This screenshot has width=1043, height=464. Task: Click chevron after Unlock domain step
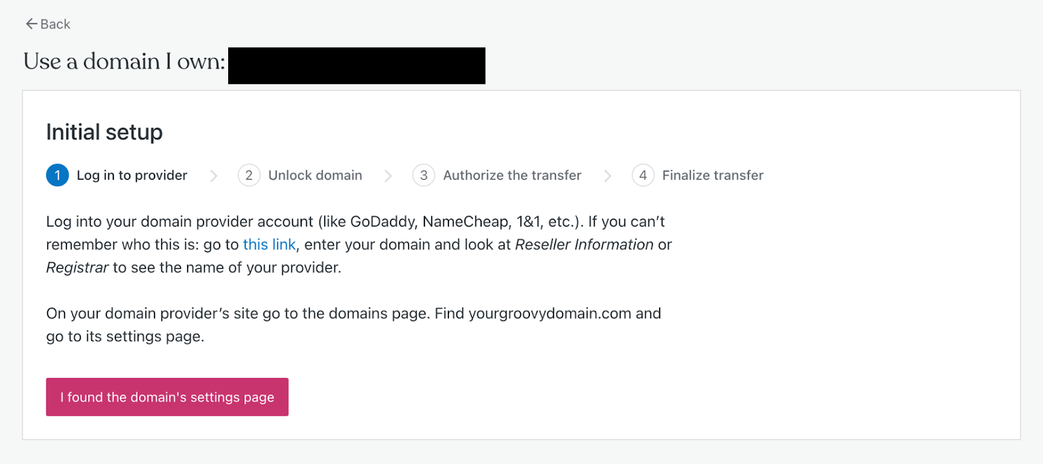(x=388, y=176)
